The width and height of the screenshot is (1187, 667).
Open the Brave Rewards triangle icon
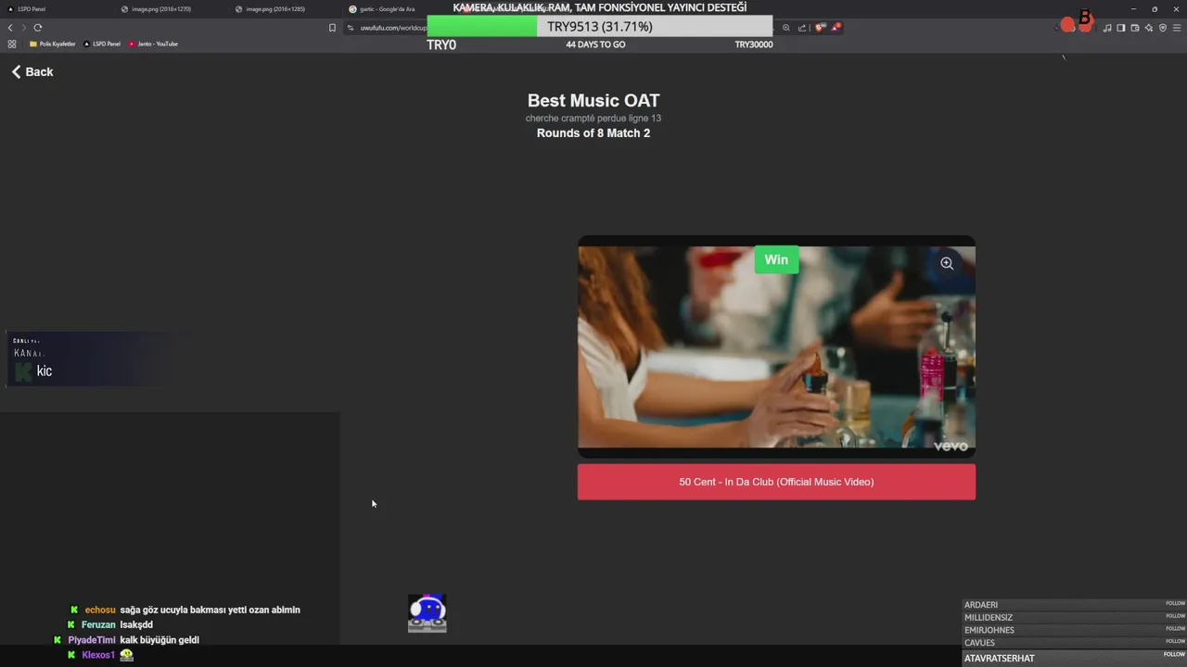835,28
